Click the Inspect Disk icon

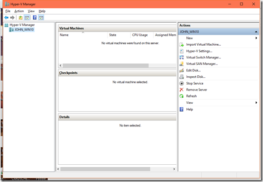pyautogui.click(x=182, y=77)
